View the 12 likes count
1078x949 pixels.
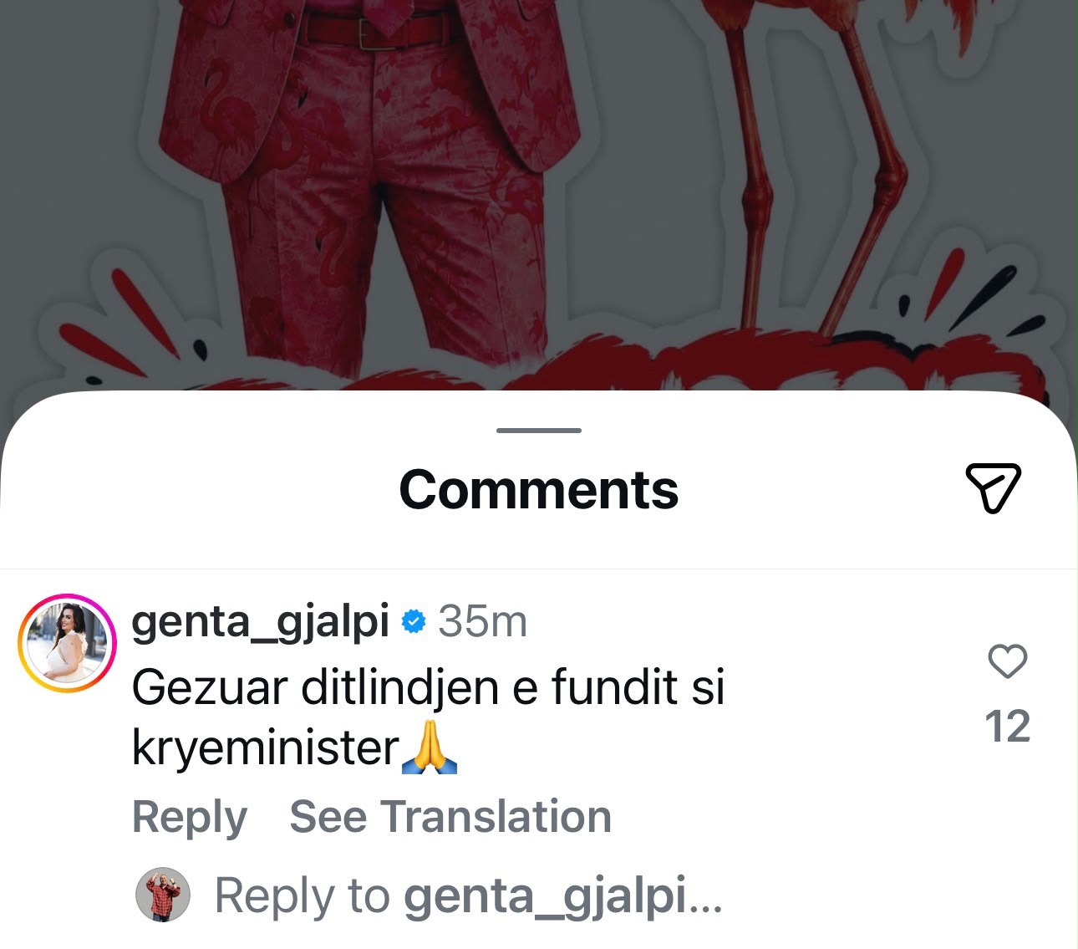coord(1007,727)
